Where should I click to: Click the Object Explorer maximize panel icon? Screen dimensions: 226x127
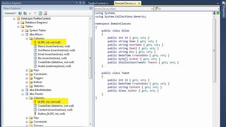pos(91,8)
